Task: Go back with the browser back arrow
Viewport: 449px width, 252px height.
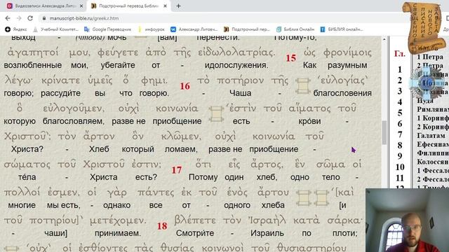Action: click(x=8, y=18)
